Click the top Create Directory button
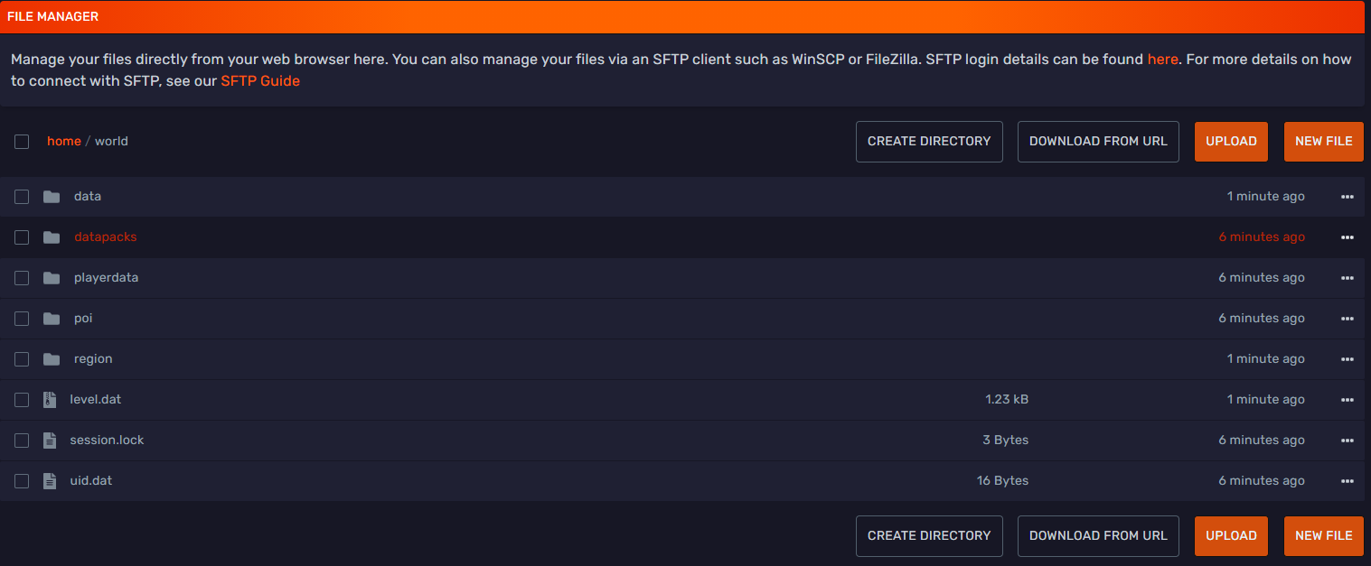Screen dimensions: 1371x566 click(929, 142)
